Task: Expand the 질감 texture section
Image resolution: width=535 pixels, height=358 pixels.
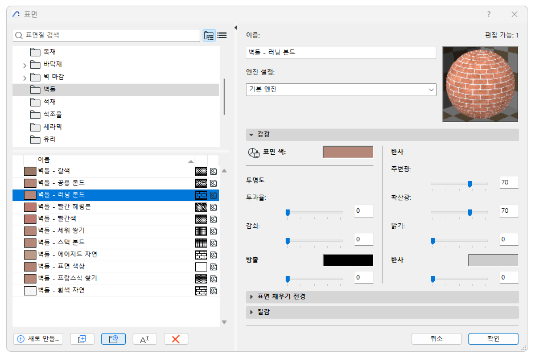Action: tap(251, 312)
